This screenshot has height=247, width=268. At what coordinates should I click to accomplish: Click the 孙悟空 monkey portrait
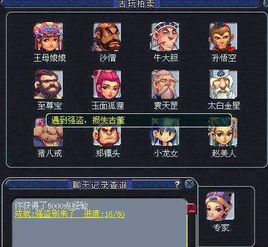click(x=223, y=37)
